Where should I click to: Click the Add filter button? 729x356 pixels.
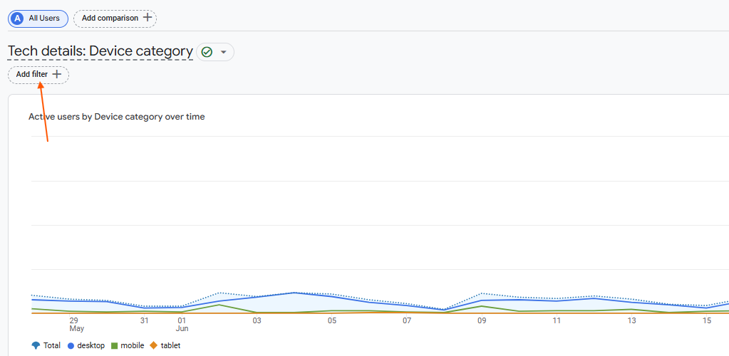coord(38,75)
